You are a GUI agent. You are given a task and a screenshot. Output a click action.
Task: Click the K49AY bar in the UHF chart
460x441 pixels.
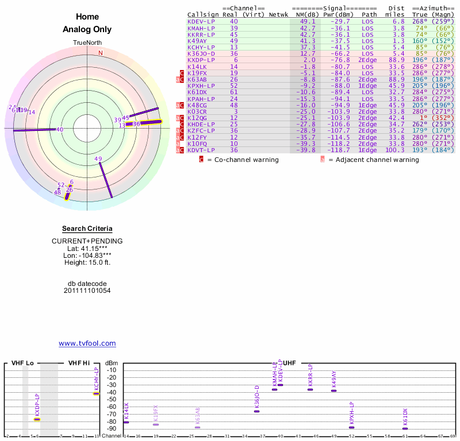pyautogui.click(x=333, y=390)
